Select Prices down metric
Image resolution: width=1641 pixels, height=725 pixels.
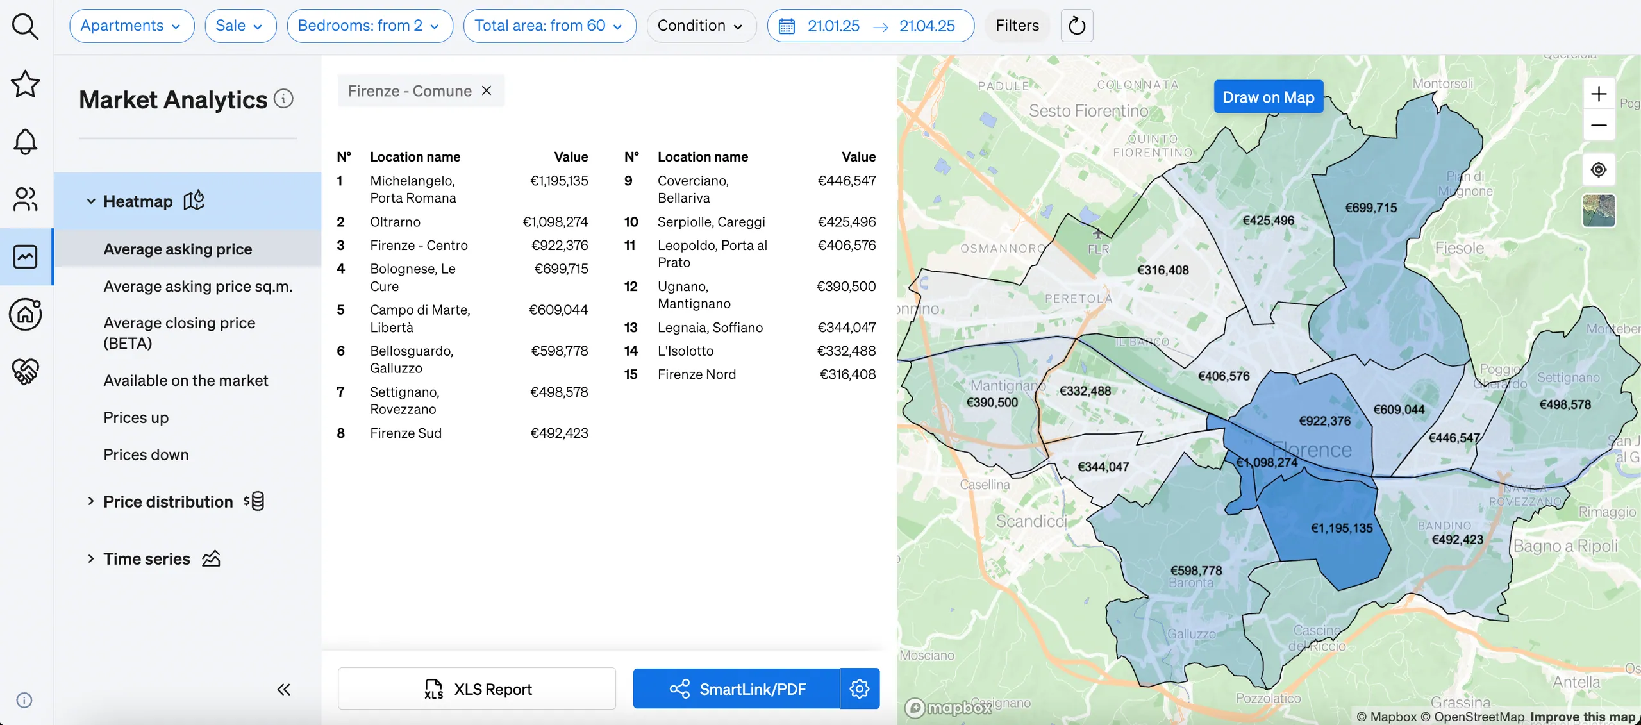146,454
